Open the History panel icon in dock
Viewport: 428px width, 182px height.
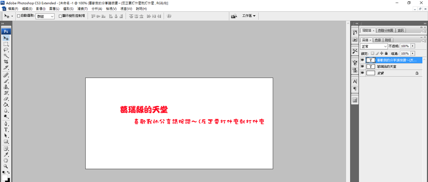click(355, 32)
